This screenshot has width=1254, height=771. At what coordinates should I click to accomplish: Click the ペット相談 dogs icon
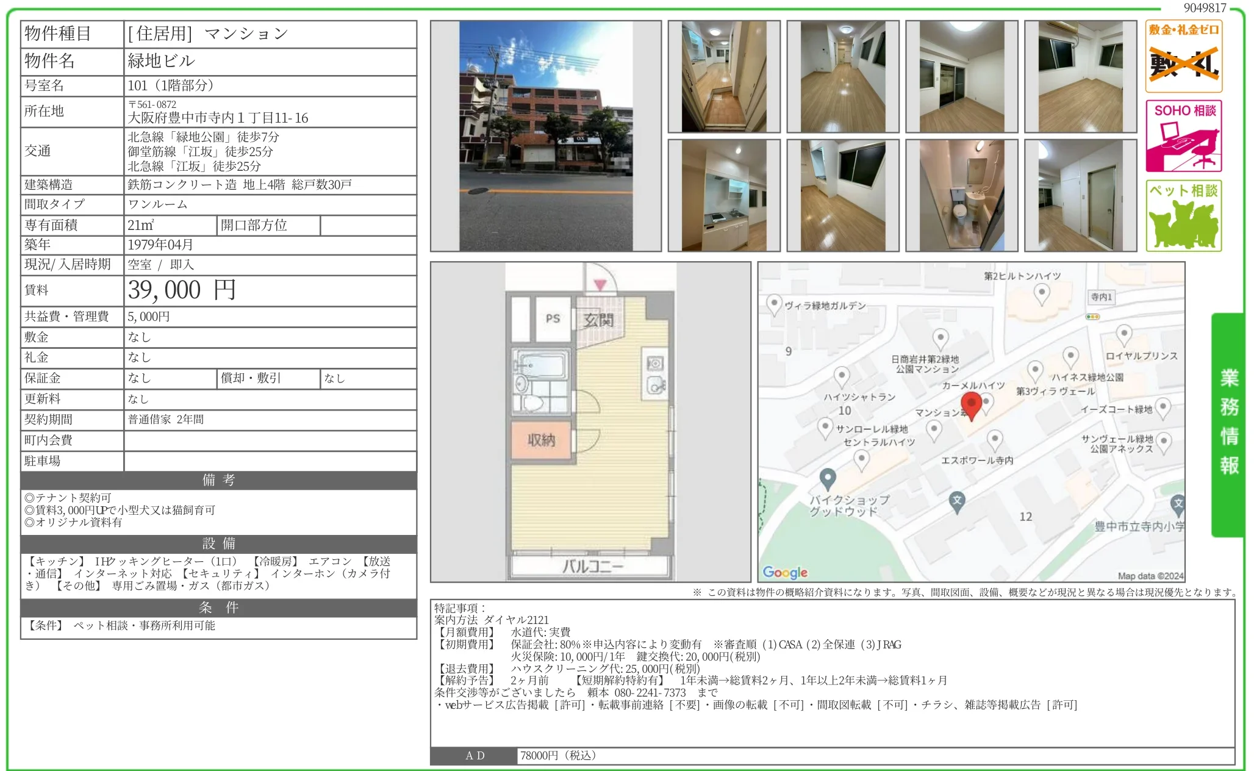[x=1183, y=216]
